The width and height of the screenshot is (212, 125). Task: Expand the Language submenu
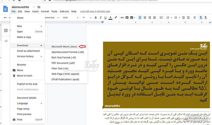click(28, 103)
